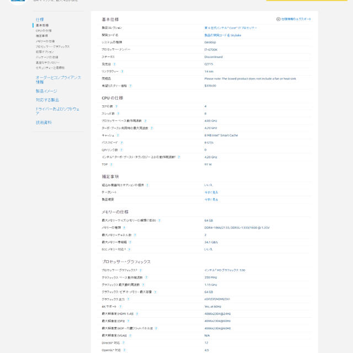The height and width of the screenshot is (353, 353).
Task: Open help for 最大解像度 (DP)
Action: pyautogui.click(x=128, y=321)
